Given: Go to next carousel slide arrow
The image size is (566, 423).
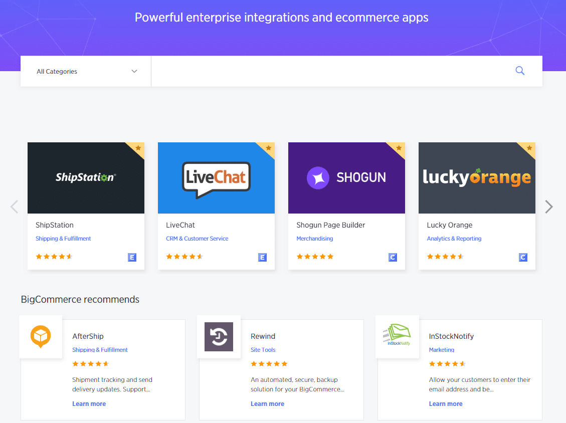Looking at the screenshot, I should tap(549, 206).
